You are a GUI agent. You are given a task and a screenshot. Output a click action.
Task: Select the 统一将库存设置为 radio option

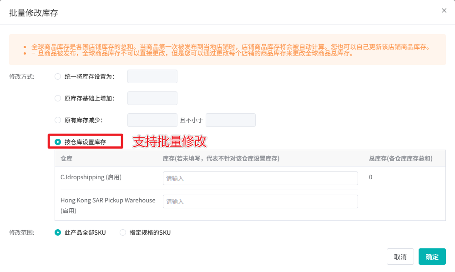point(58,76)
